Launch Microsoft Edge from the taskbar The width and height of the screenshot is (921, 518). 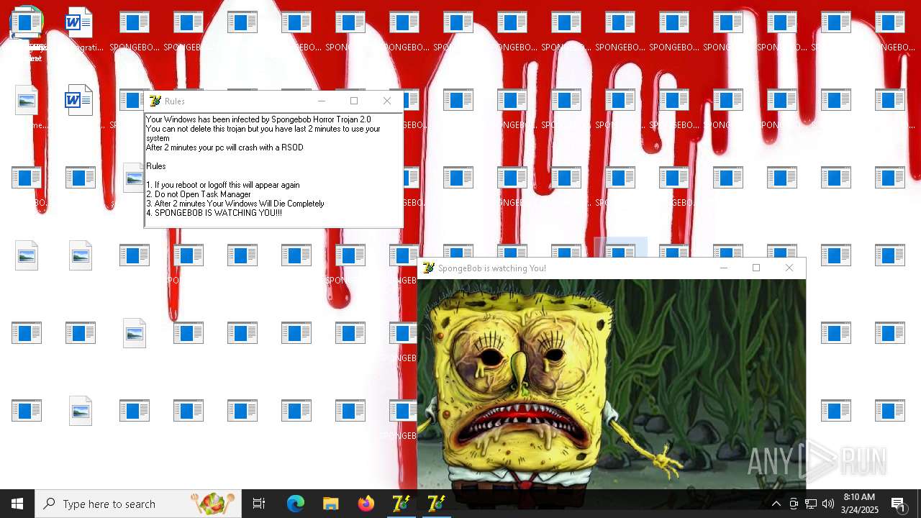click(296, 504)
